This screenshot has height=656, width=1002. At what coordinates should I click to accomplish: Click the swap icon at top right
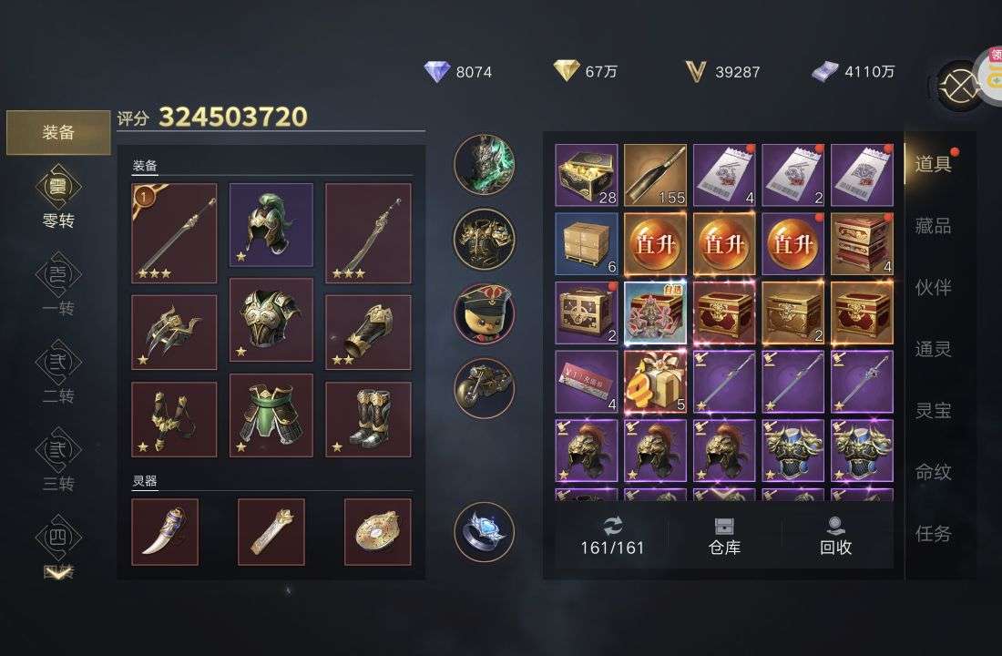(958, 87)
